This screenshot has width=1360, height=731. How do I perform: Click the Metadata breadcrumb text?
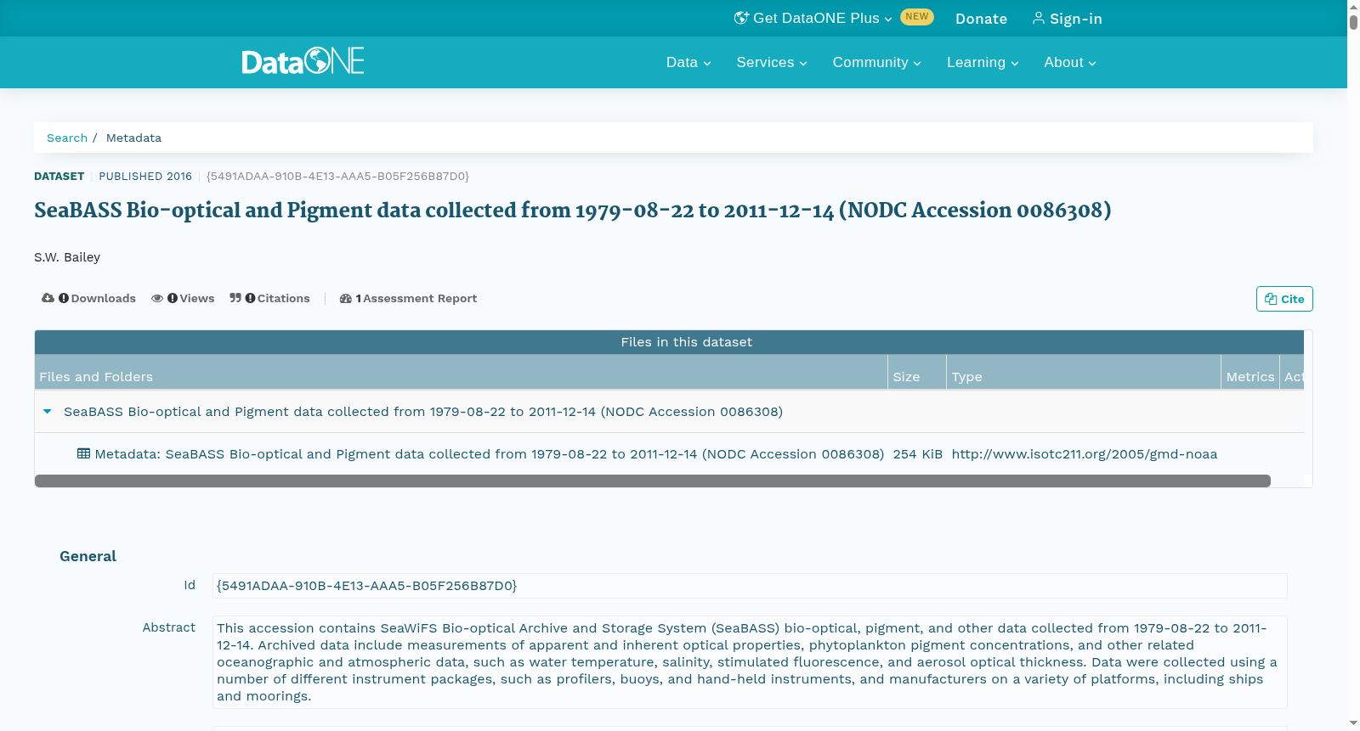tap(133, 138)
